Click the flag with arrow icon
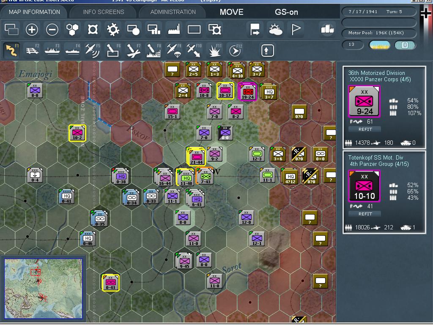 255,29
